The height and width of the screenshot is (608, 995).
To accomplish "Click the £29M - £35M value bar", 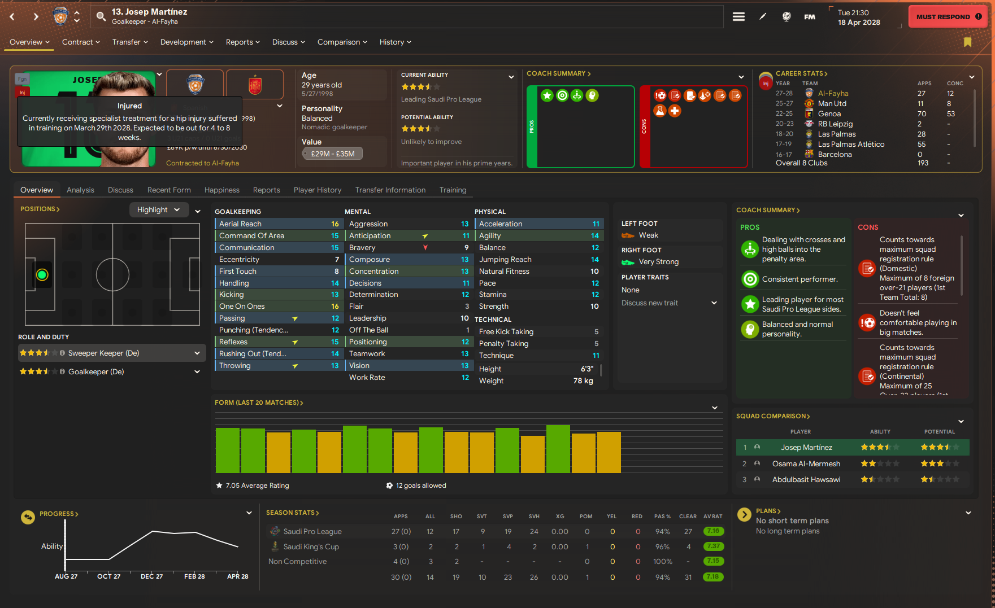I will (332, 154).
